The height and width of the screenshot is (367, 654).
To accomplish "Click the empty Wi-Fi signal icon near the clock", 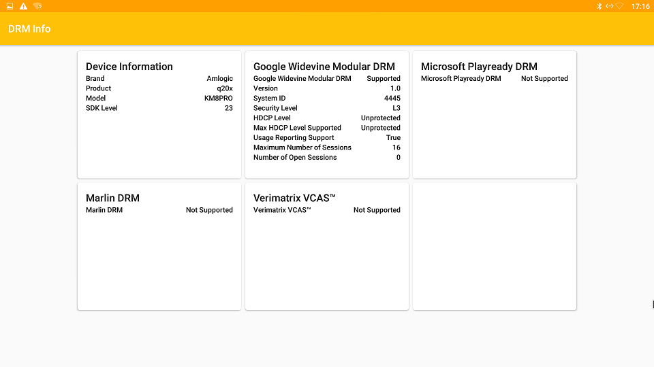I will click(619, 6).
